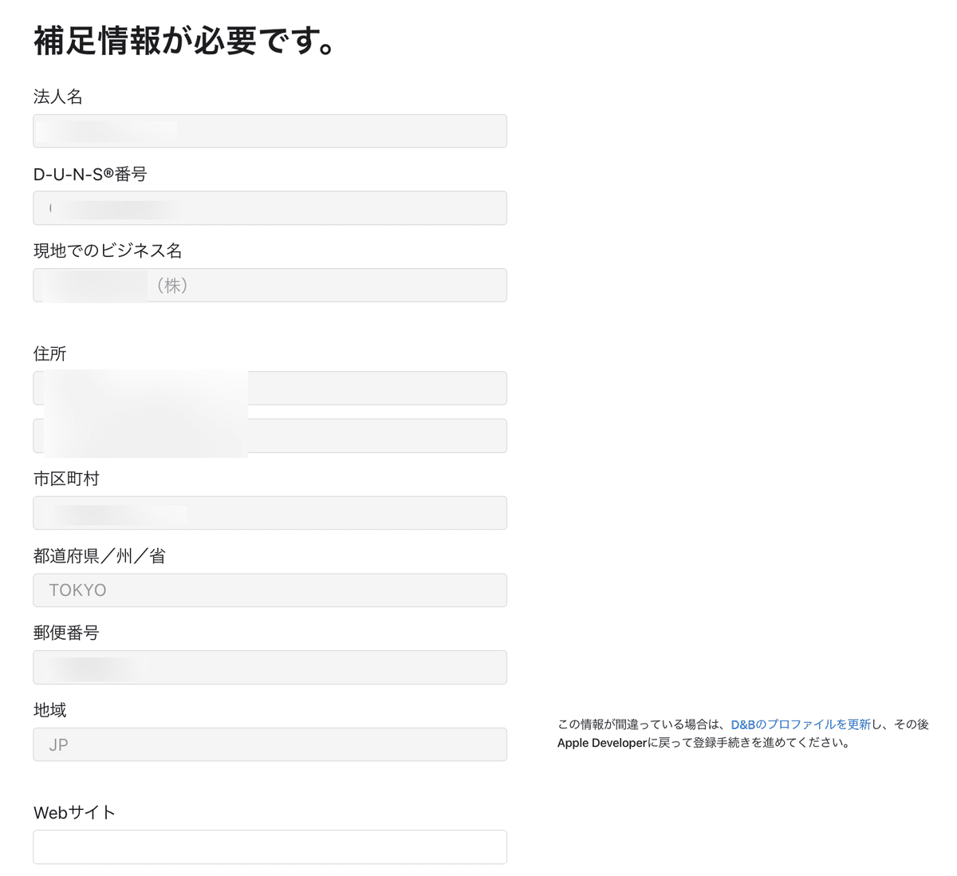Click the Webサイト label
Screen dimensions: 957x876
(x=74, y=812)
